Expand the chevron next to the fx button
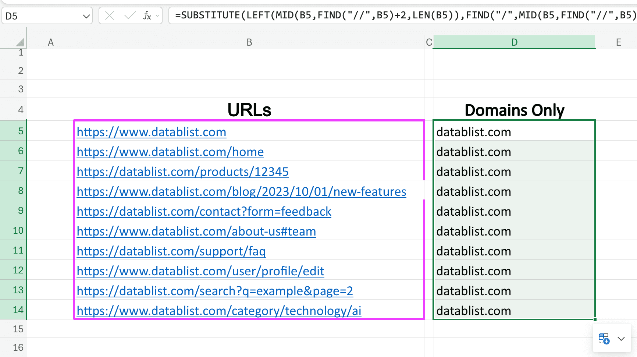637x357 pixels. 157,15
